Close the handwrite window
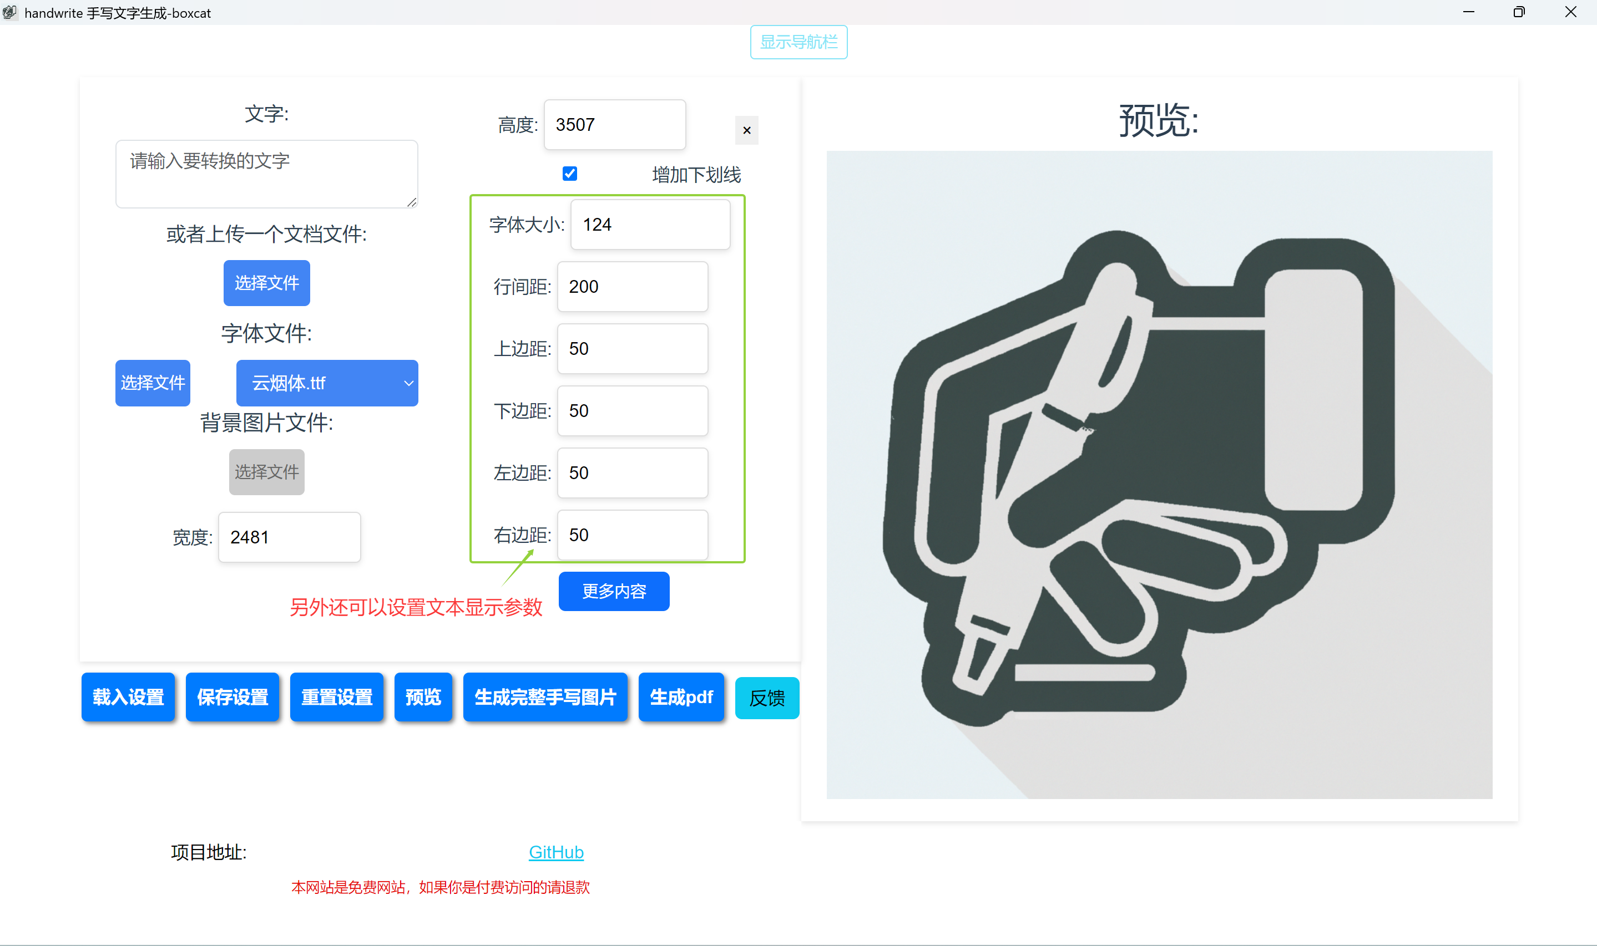1597x946 pixels. (1571, 12)
